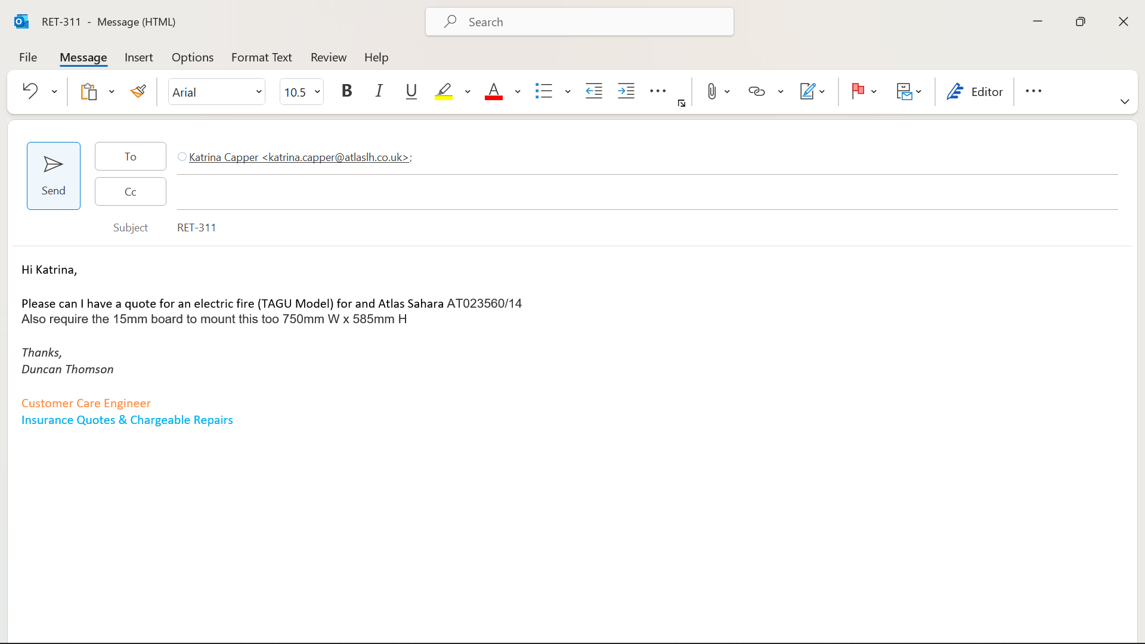Toggle Underline formatting

(411, 91)
